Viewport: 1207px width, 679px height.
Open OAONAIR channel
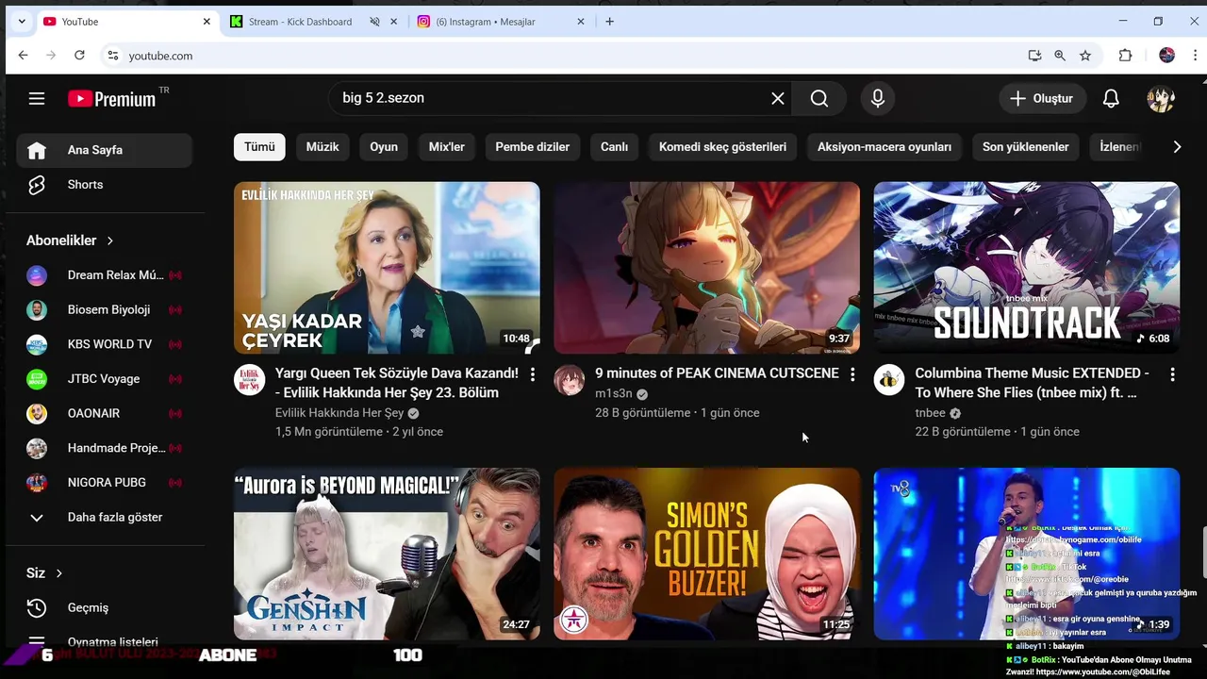[x=104, y=413]
